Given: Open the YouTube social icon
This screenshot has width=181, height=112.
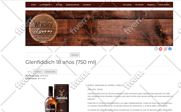Looking at the screenshot, I should click(161, 49).
